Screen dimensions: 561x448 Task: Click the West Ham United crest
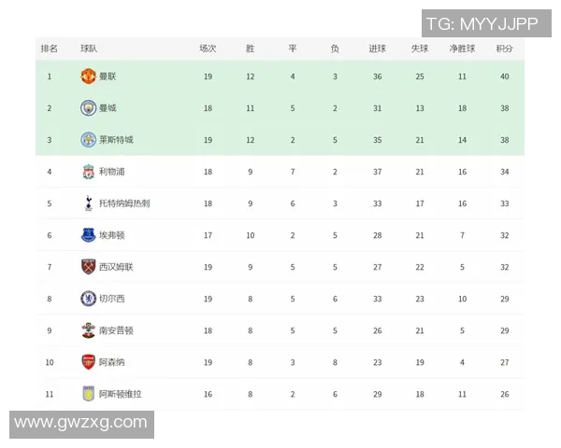(89, 267)
